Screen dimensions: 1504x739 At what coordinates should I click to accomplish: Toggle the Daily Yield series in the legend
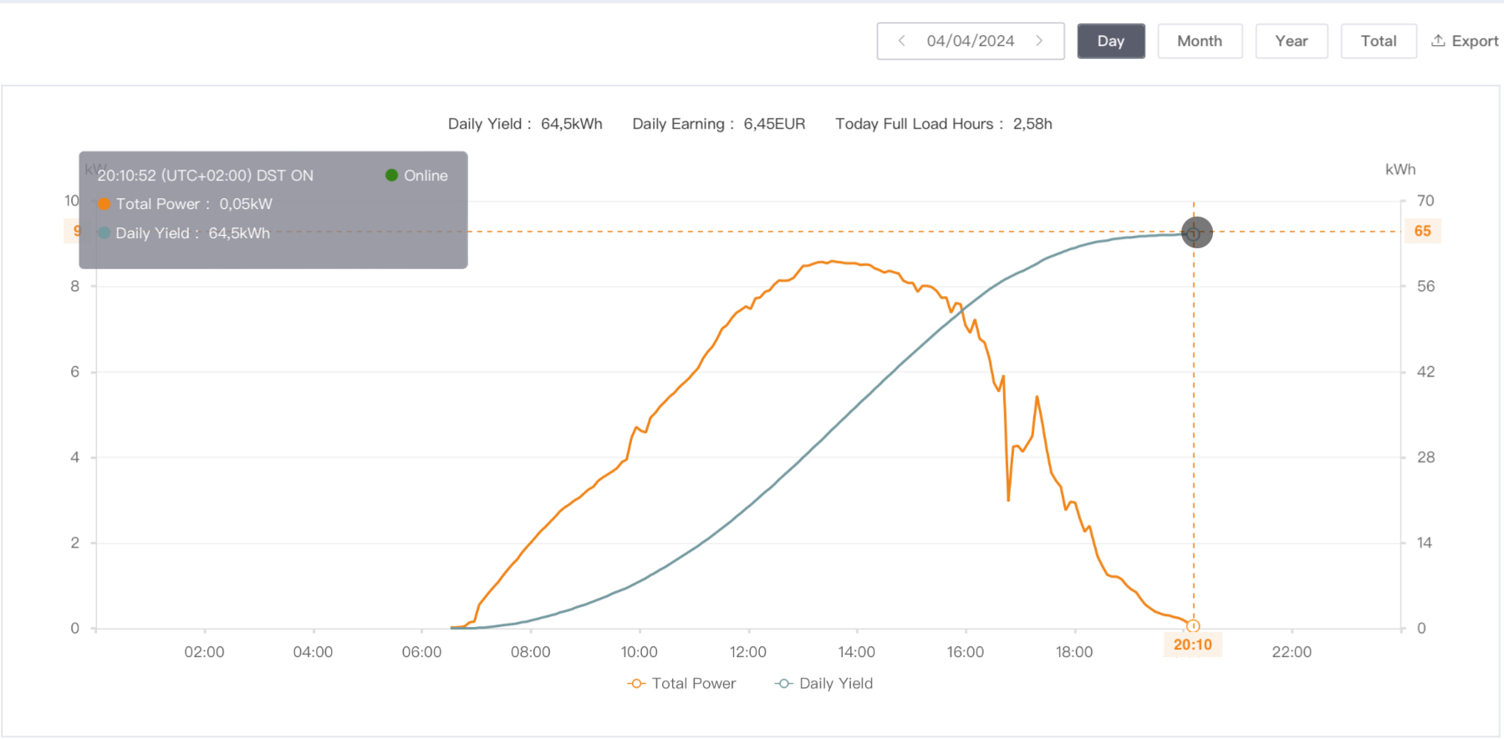[x=824, y=684]
